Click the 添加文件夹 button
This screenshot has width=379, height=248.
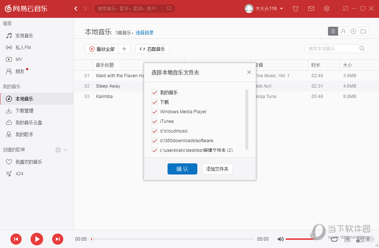pyautogui.click(x=217, y=169)
